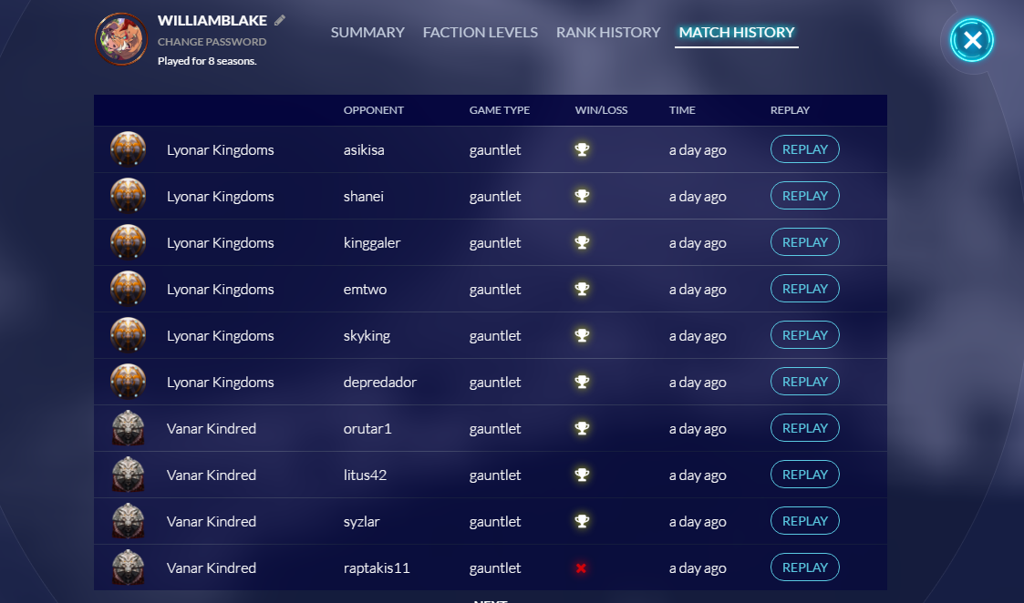The height and width of the screenshot is (603, 1024).
Task: Click Lyonar Kingdoms label in asikisa row
Action: click(x=220, y=150)
